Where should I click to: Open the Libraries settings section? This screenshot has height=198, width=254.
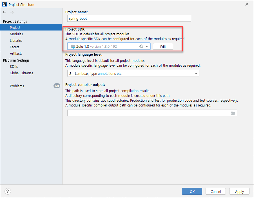point(16,40)
